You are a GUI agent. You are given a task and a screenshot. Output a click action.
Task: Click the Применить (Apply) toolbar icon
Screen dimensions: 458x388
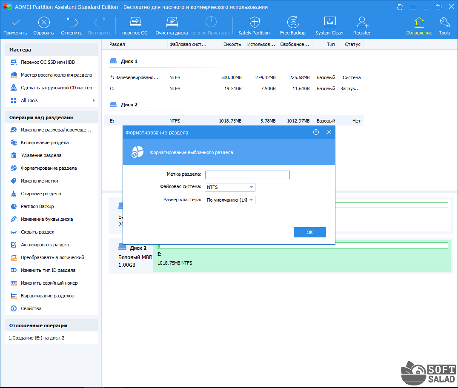tap(15, 23)
